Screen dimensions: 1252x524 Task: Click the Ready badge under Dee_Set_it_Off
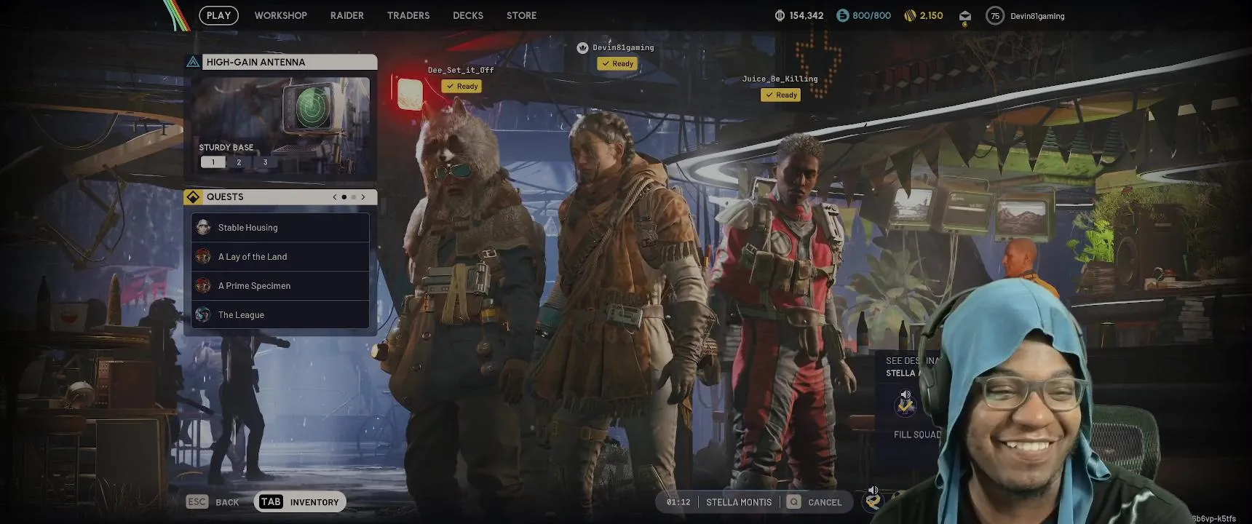461,86
